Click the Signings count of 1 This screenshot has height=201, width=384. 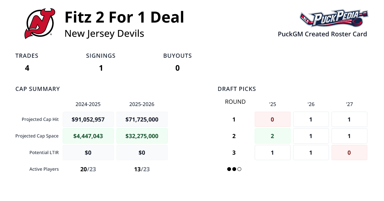pos(101,68)
